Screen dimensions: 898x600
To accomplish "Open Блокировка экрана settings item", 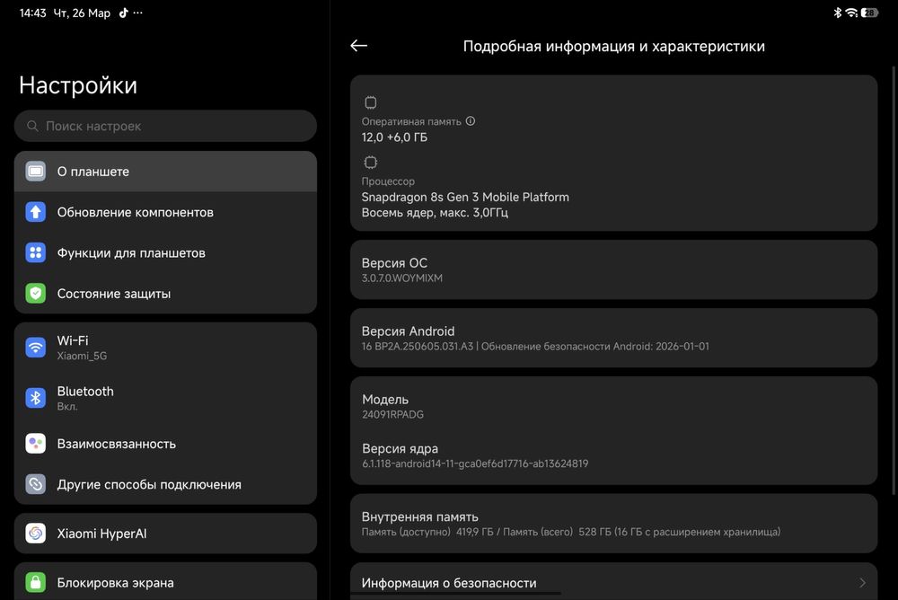I will pyautogui.click(x=115, y=582).
